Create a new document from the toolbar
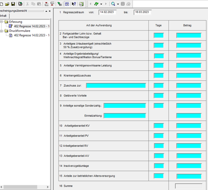The height and width of the screenshot is (190, 208). tap(2, 4)
